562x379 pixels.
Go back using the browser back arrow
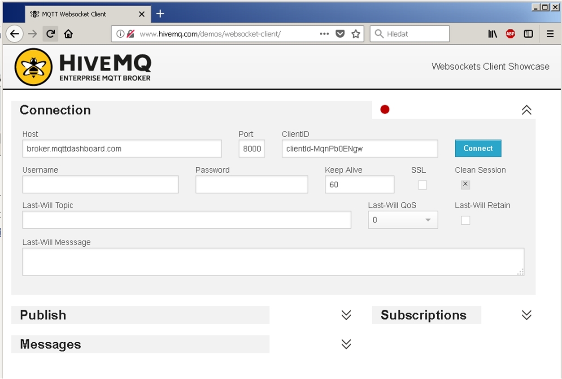click(x=14, y=34)
